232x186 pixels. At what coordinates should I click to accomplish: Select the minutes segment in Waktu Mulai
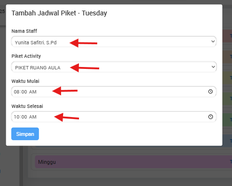24,92
